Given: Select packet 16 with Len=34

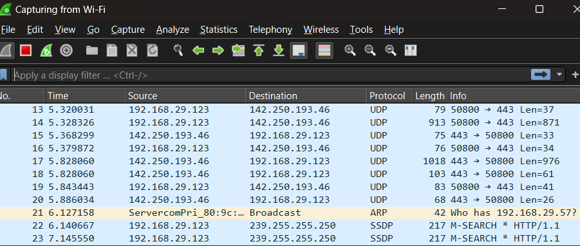Looking at the screenshot, I should click(290, 148).
